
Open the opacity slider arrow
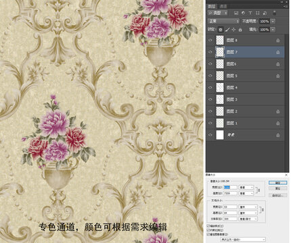273,21
